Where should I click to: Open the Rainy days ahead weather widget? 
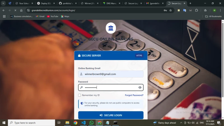165,123
